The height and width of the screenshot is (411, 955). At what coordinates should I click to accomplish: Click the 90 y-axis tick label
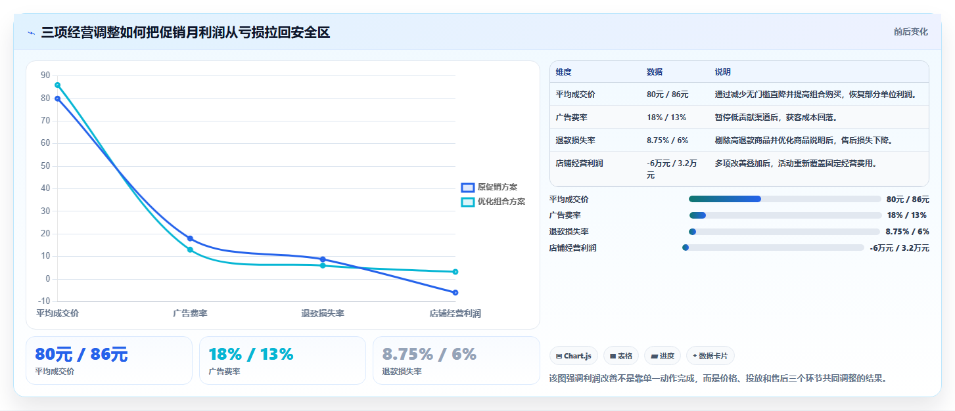[x=45, y=76]
